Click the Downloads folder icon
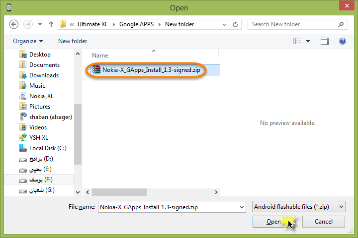Viewport: 358px width, 238px height. 23,75
